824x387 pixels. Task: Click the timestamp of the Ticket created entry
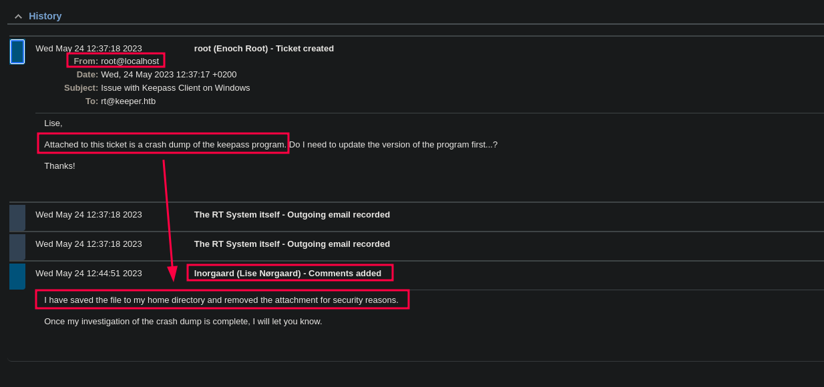pyautogui.click(x=89, y=49)
